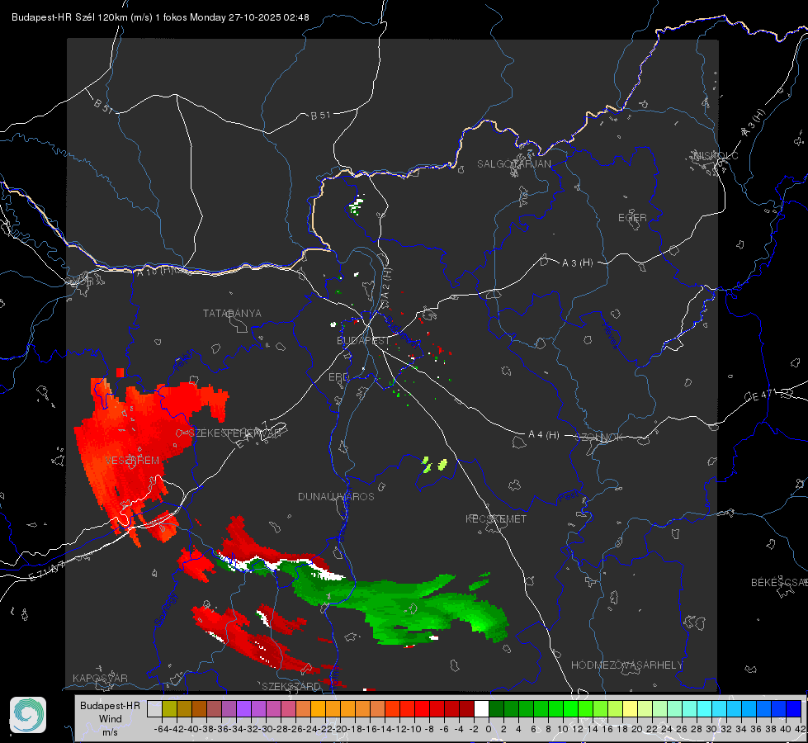Click the HÓDMEZŐVÁSÁRHELY city label
This screenshot has width=808, height=743.
[x=626, y=665]
